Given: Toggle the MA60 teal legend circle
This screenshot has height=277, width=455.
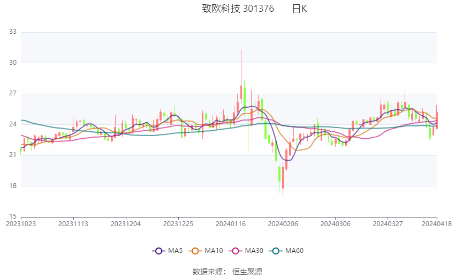Looking at the screenshot, I should (276, 251).
